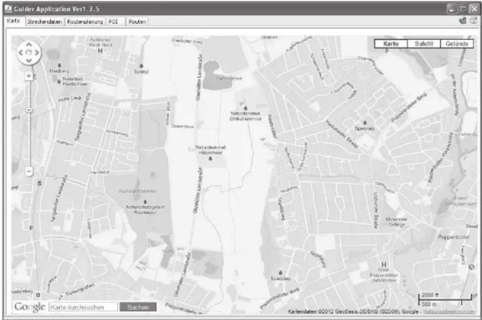Click the Mirabeker Gehege label
Screen dimensions: 482x320
pos(396,222)
